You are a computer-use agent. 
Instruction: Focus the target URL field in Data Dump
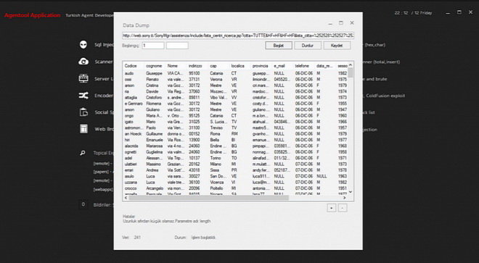click(x=238, y=36)
